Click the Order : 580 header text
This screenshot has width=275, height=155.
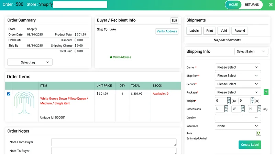point(13,4)
